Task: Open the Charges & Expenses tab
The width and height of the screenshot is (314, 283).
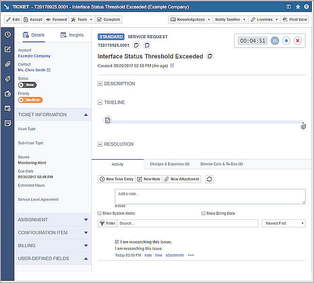Action: pos(169,164)
